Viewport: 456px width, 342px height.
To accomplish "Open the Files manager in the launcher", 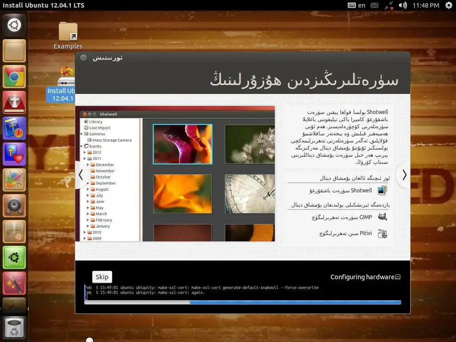I will pyautogui.click(x=14, y=51).
